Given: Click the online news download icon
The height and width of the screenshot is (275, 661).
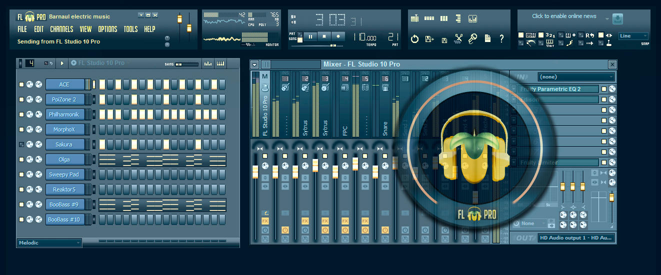Looking at the screenshot, I should coord(618,19).
